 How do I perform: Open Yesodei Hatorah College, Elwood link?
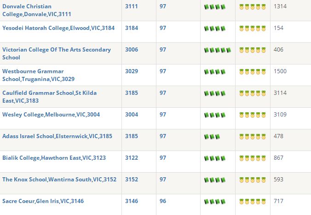58,28
